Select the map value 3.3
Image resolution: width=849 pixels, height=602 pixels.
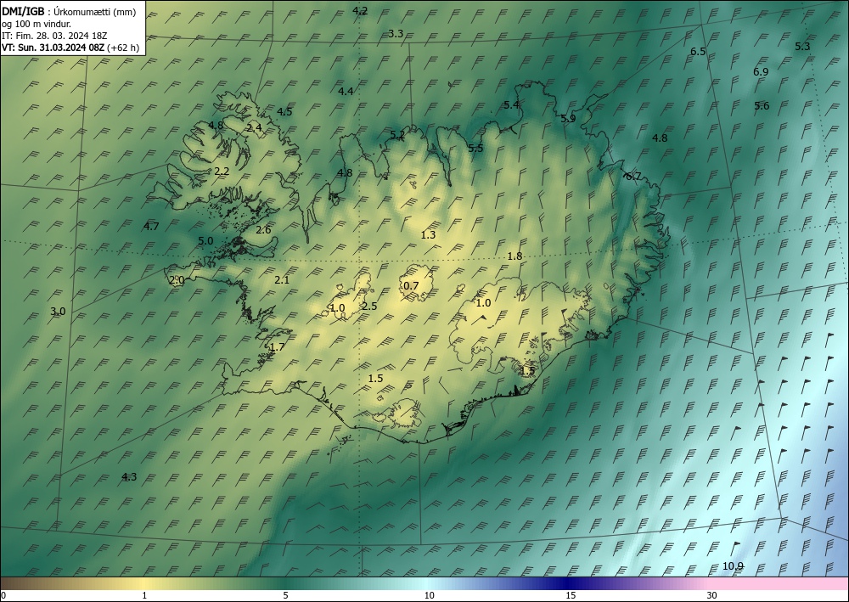pos(396,34)
